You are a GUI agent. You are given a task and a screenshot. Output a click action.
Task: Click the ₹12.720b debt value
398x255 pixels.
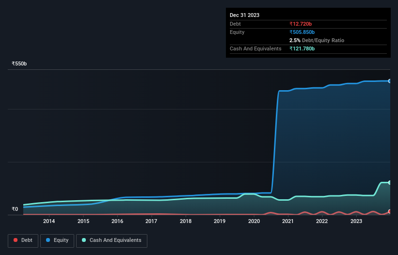pos(301,24)
